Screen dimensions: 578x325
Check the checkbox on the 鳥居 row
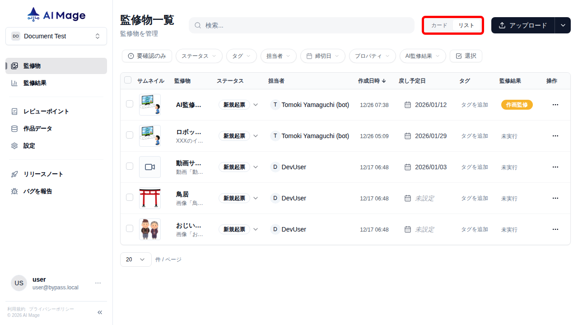pyautogui.click(x=130, y=198)
